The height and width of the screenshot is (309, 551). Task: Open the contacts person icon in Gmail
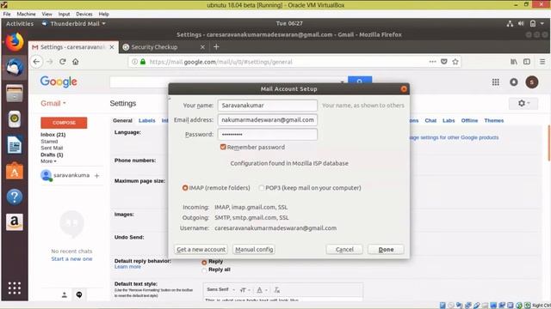tap(65, 295)
